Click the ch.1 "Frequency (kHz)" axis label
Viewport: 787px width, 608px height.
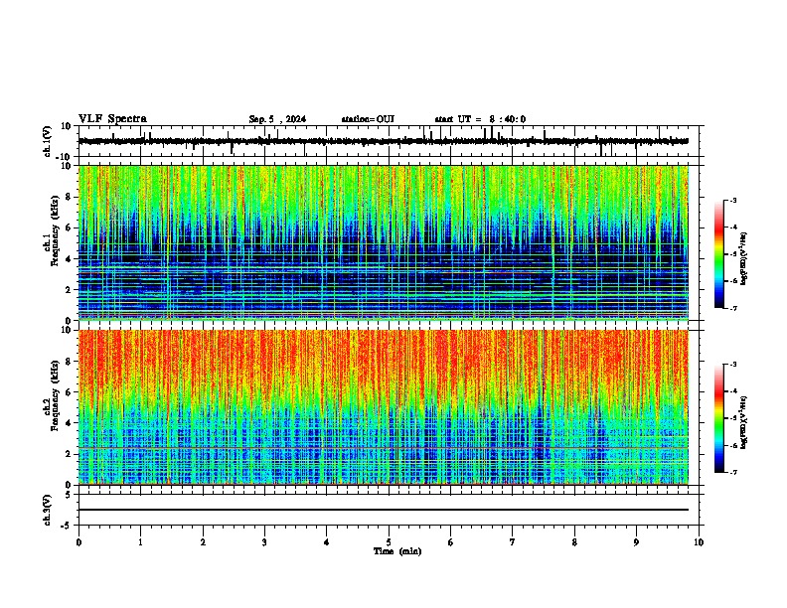(55, 231)
